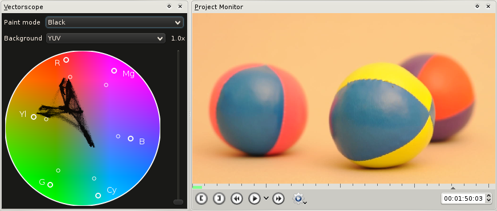
Task: Click the red R target on vectorscope
Action: point(66,60)
